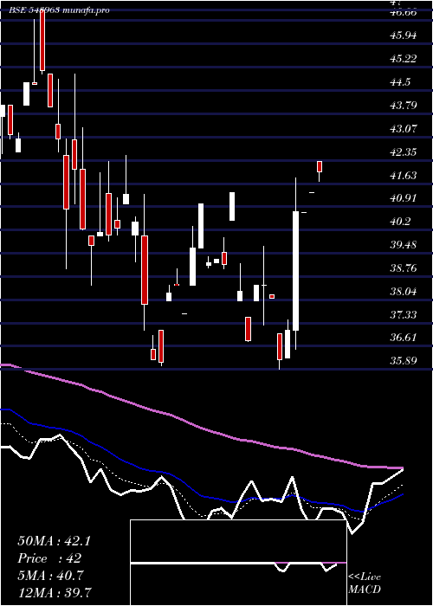Select the 40.91 axis value
The image size is (433, 606).
pos(404,198)
